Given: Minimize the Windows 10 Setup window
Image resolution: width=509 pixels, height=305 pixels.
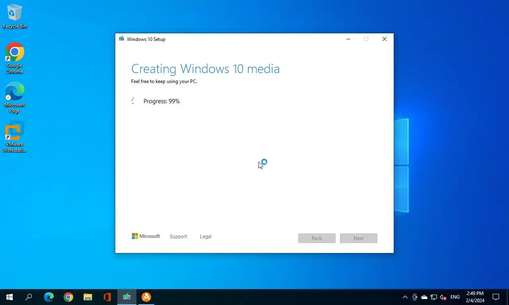Looking at the screenshot, I should (348, 39).
